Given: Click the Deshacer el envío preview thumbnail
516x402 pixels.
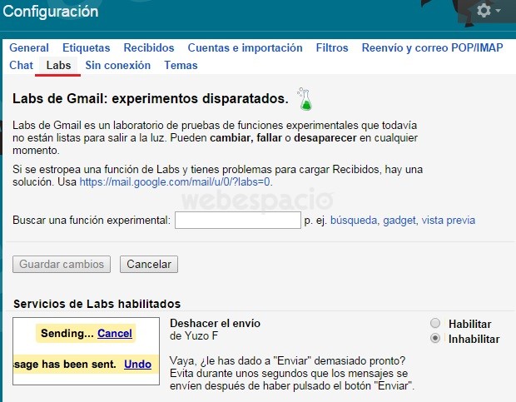Looking at the screenshot, I should (86, 351).
